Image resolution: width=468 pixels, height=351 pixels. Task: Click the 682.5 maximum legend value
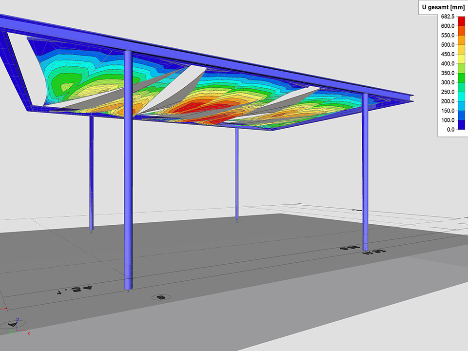coord(447,17)
